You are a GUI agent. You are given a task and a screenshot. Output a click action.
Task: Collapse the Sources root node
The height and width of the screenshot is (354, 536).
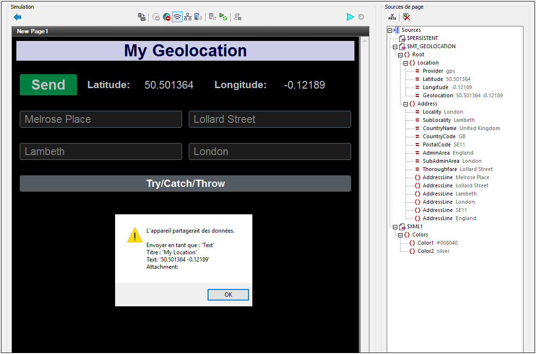click(390, 30)
